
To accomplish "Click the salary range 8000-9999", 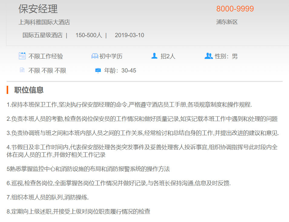I will (x=235, y=9).
